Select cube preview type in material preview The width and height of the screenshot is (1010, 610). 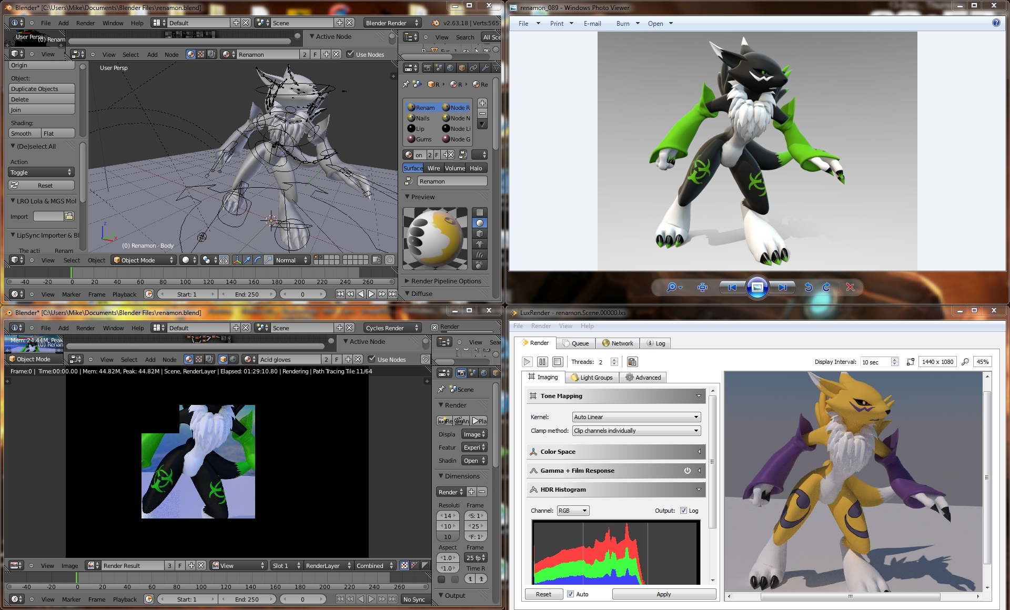[x=479, y=233]
